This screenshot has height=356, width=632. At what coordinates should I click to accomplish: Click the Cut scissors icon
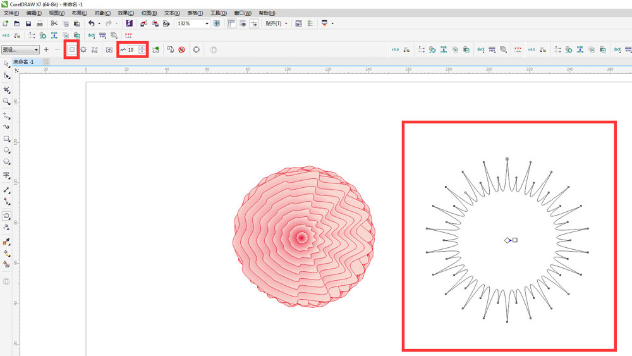pos(54,23)
